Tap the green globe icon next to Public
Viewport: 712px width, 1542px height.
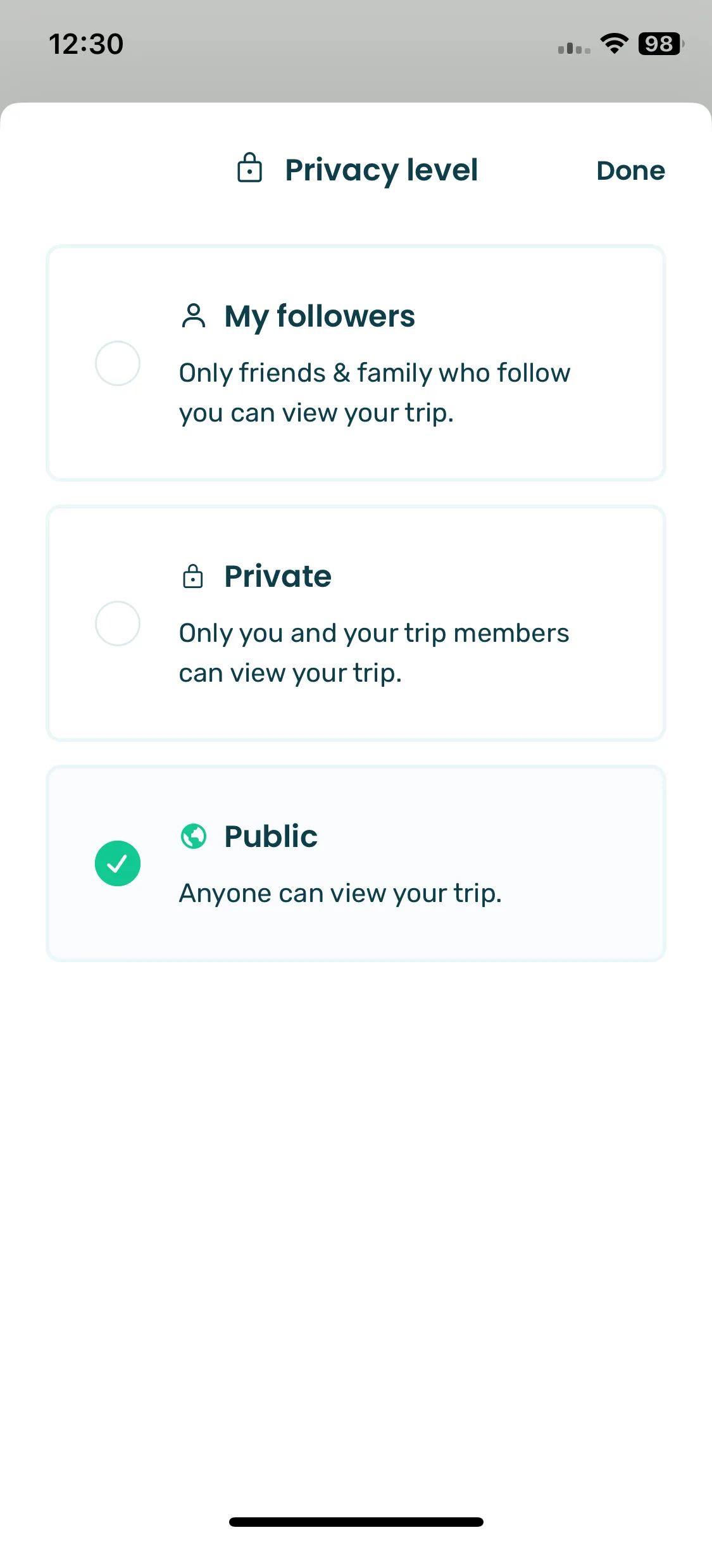pyautogui.click(x=194, y=836)
